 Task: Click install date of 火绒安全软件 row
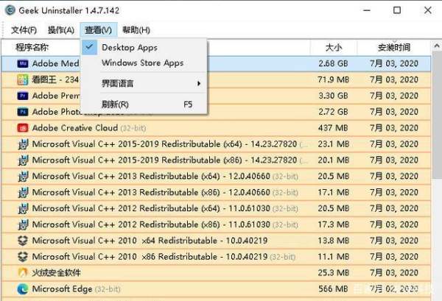394,272
